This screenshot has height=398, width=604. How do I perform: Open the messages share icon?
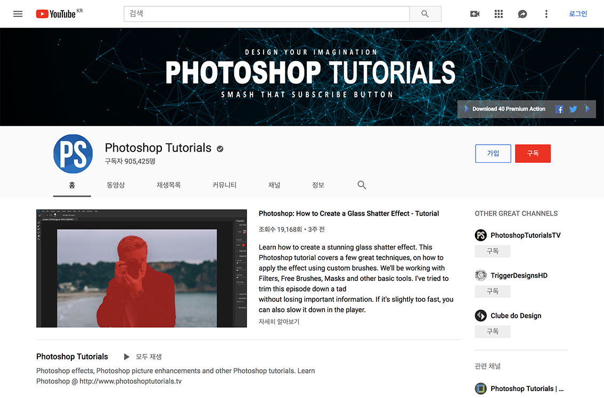[523, 14]
